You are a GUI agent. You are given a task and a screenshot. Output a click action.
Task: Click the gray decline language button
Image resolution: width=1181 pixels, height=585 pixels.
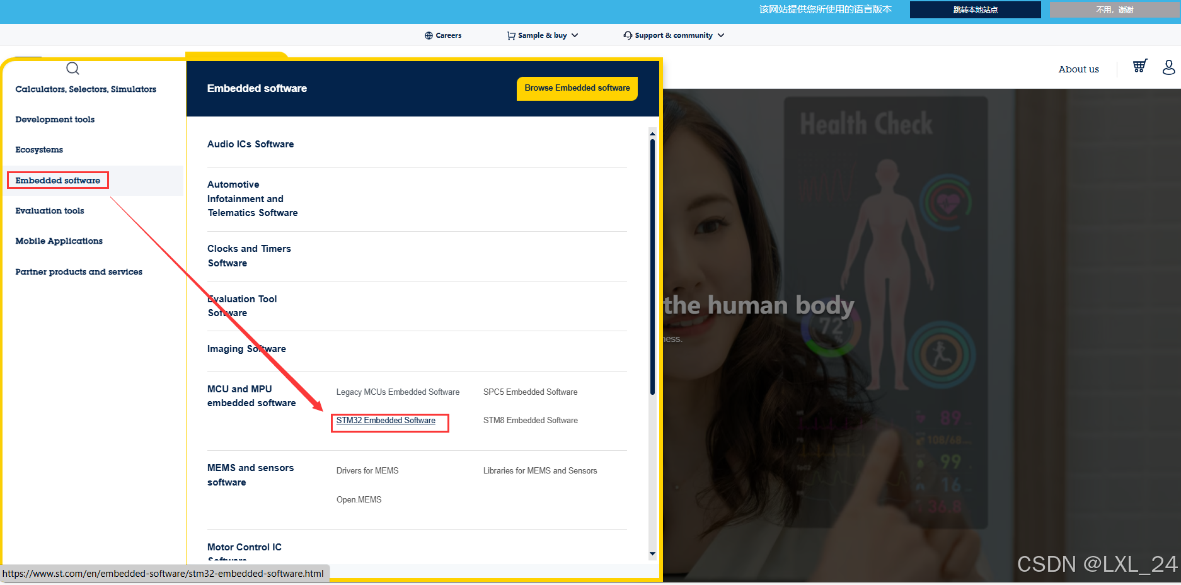pyautogui.click(x=1114, y=9)
